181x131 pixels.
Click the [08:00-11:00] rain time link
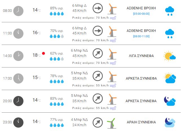141,36
